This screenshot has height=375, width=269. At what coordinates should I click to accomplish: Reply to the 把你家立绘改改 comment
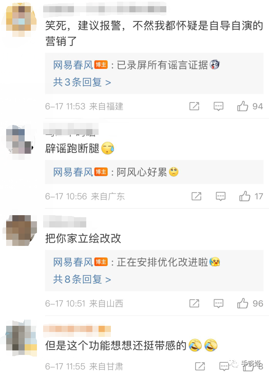pyautogui.click(x=218, y=304)
